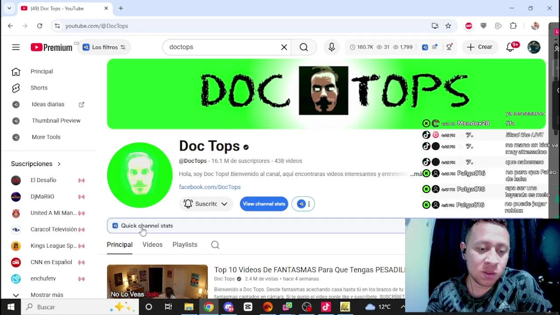The width and height of the screenshot is (560, 315).
Task: Click the Doc Tops channel avatar
Action: (140, 175)
